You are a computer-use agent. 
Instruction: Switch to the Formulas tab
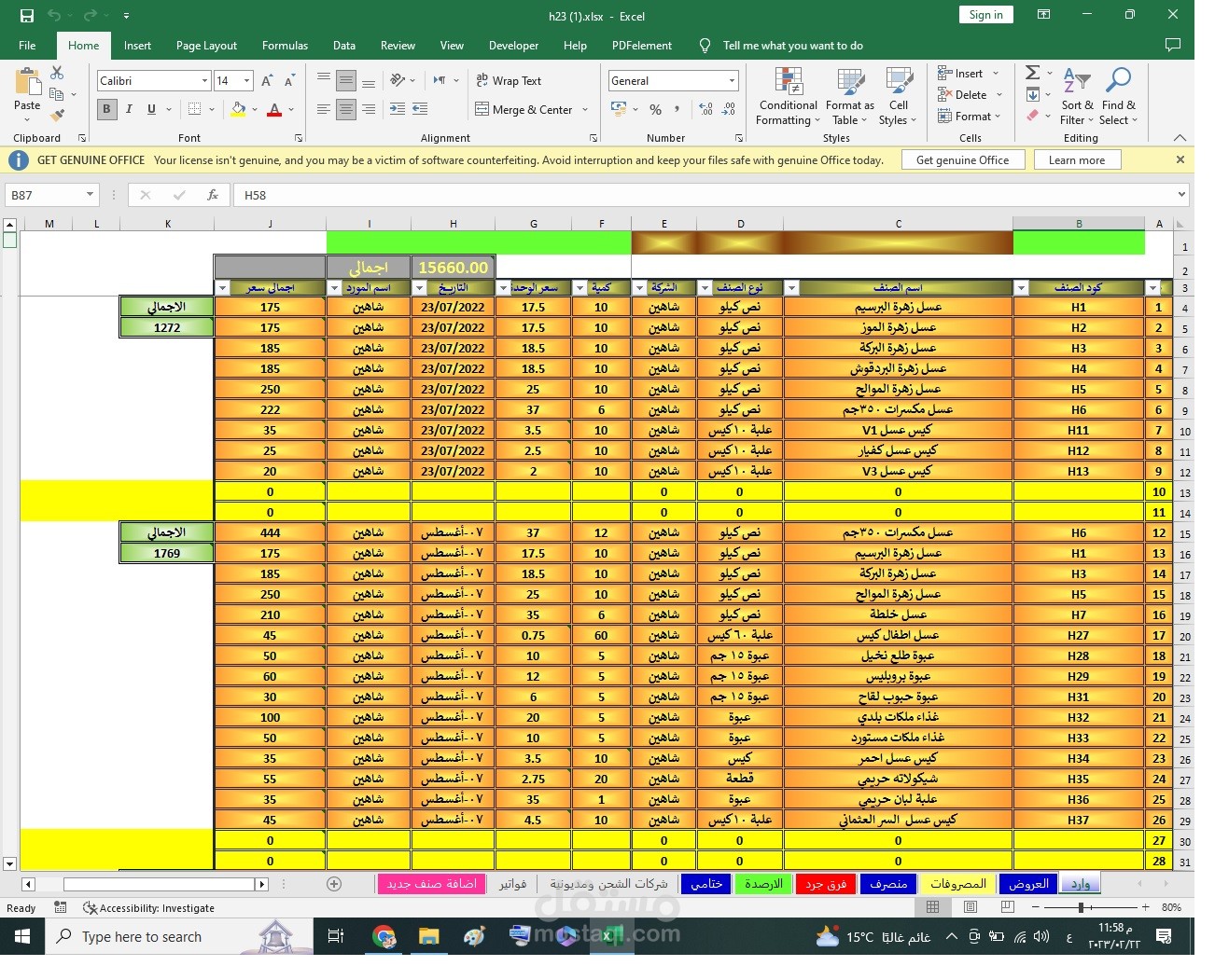285,45
